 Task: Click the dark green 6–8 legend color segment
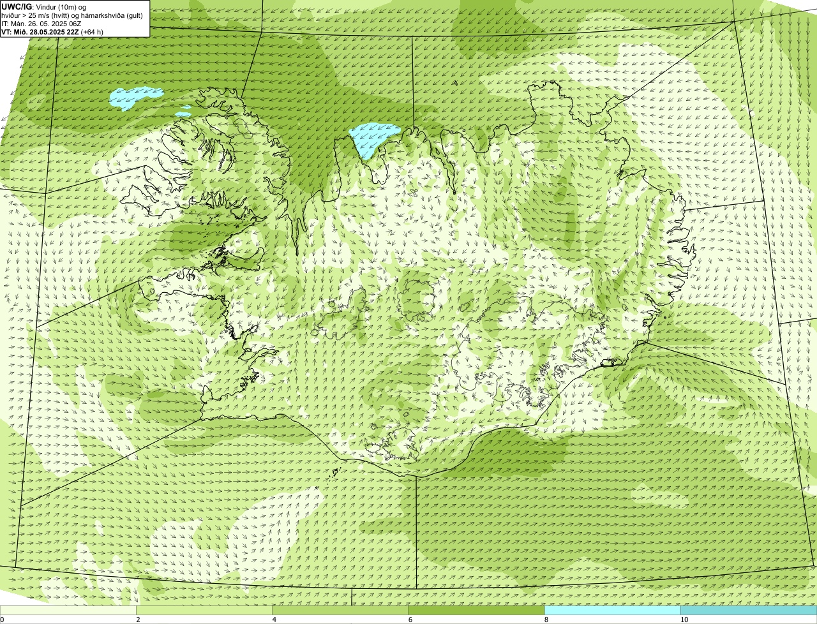(x=476, y=610)
